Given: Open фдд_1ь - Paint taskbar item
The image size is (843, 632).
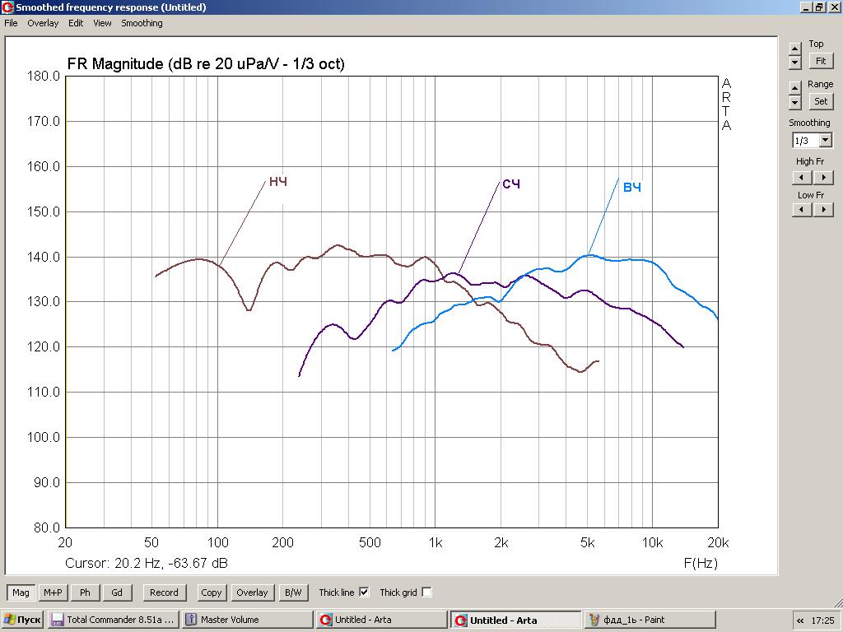Looking at the screenshot, I should pos(650,620).
